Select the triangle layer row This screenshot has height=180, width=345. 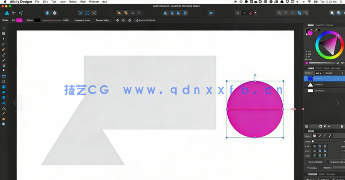pos(324,84)
